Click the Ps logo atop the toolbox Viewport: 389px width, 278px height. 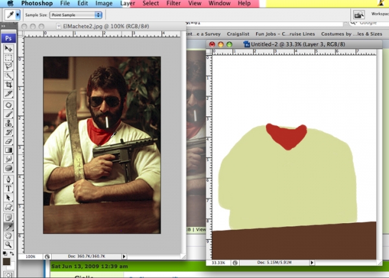8,38
